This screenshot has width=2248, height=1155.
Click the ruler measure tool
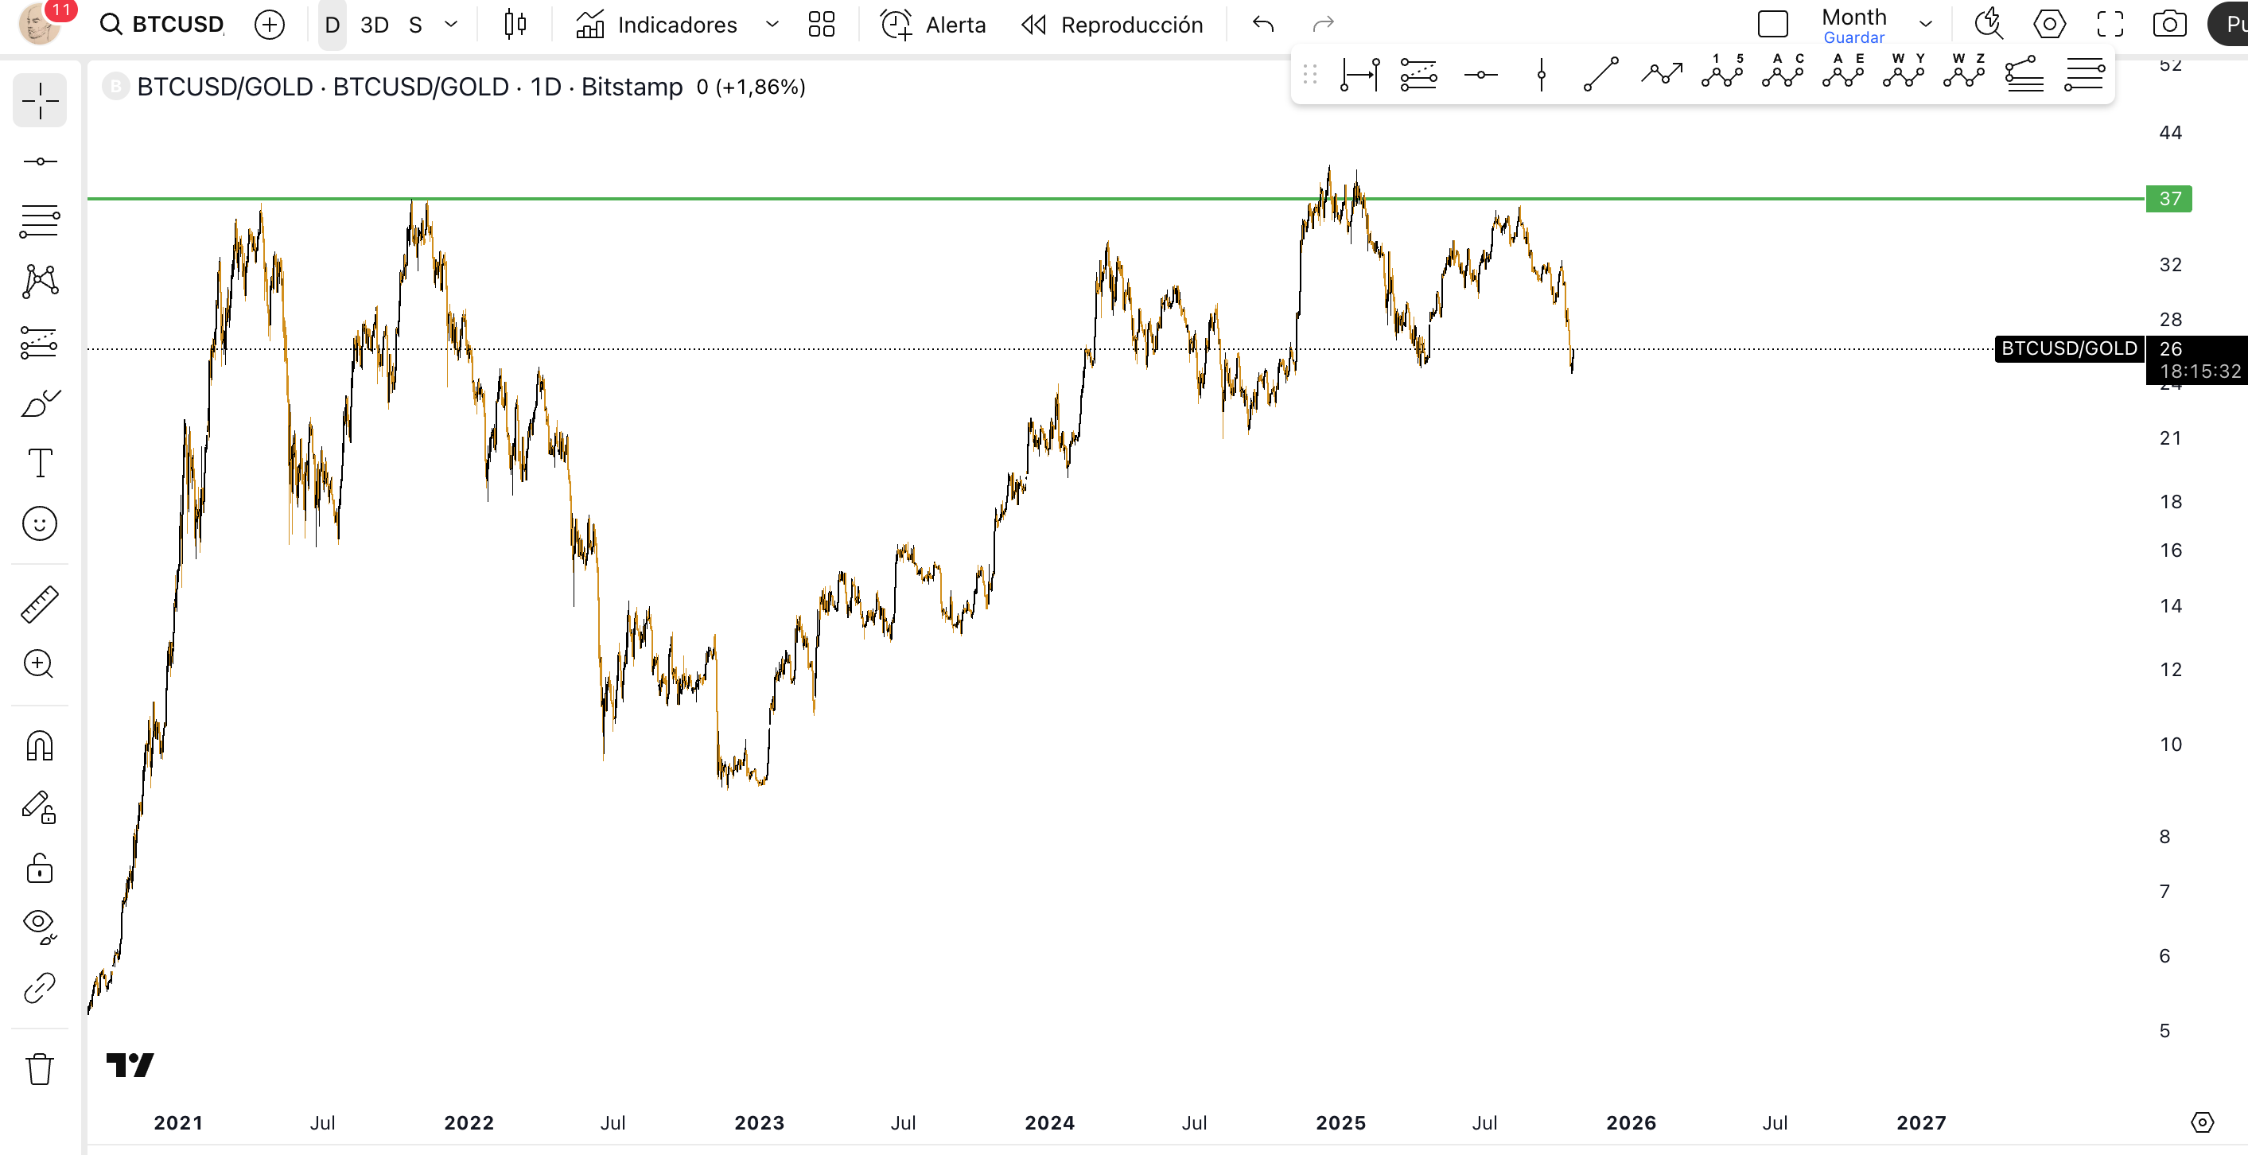39,604
